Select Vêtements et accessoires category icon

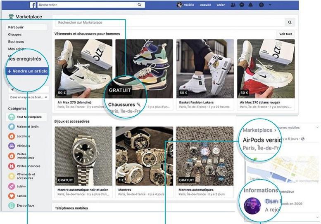click(12, 176)
